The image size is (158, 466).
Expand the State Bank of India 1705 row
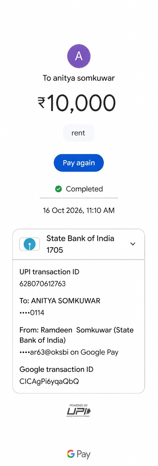pos(79,244)
